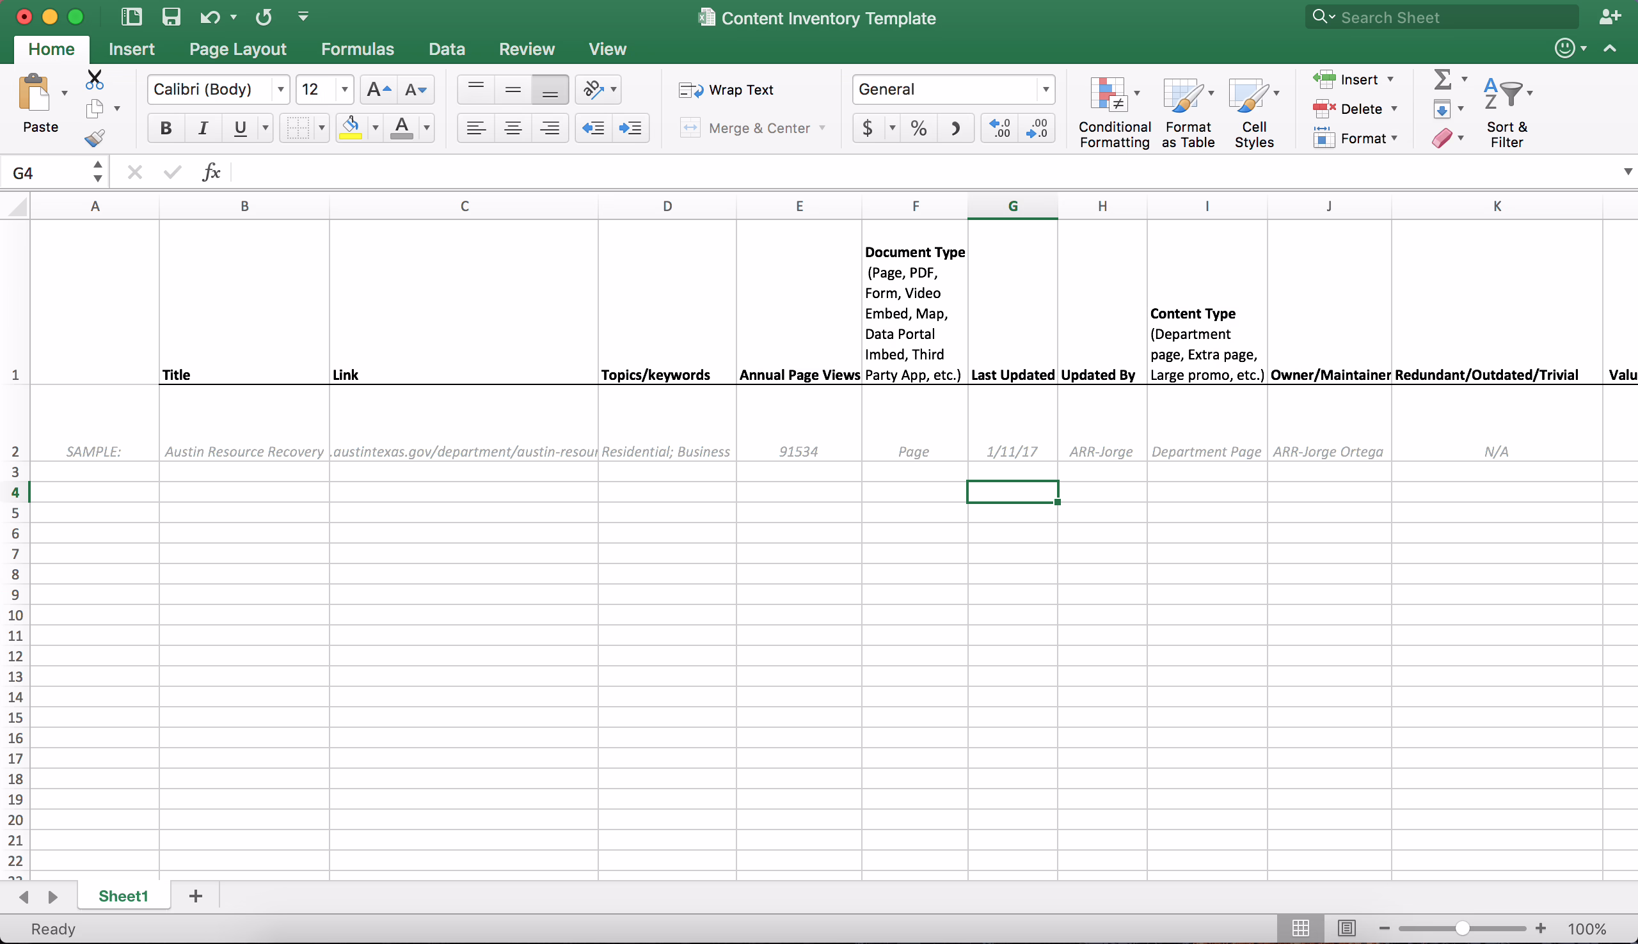Open the Formulas tab
This screenshot has height=944, width=1638.
pos(357,49)
